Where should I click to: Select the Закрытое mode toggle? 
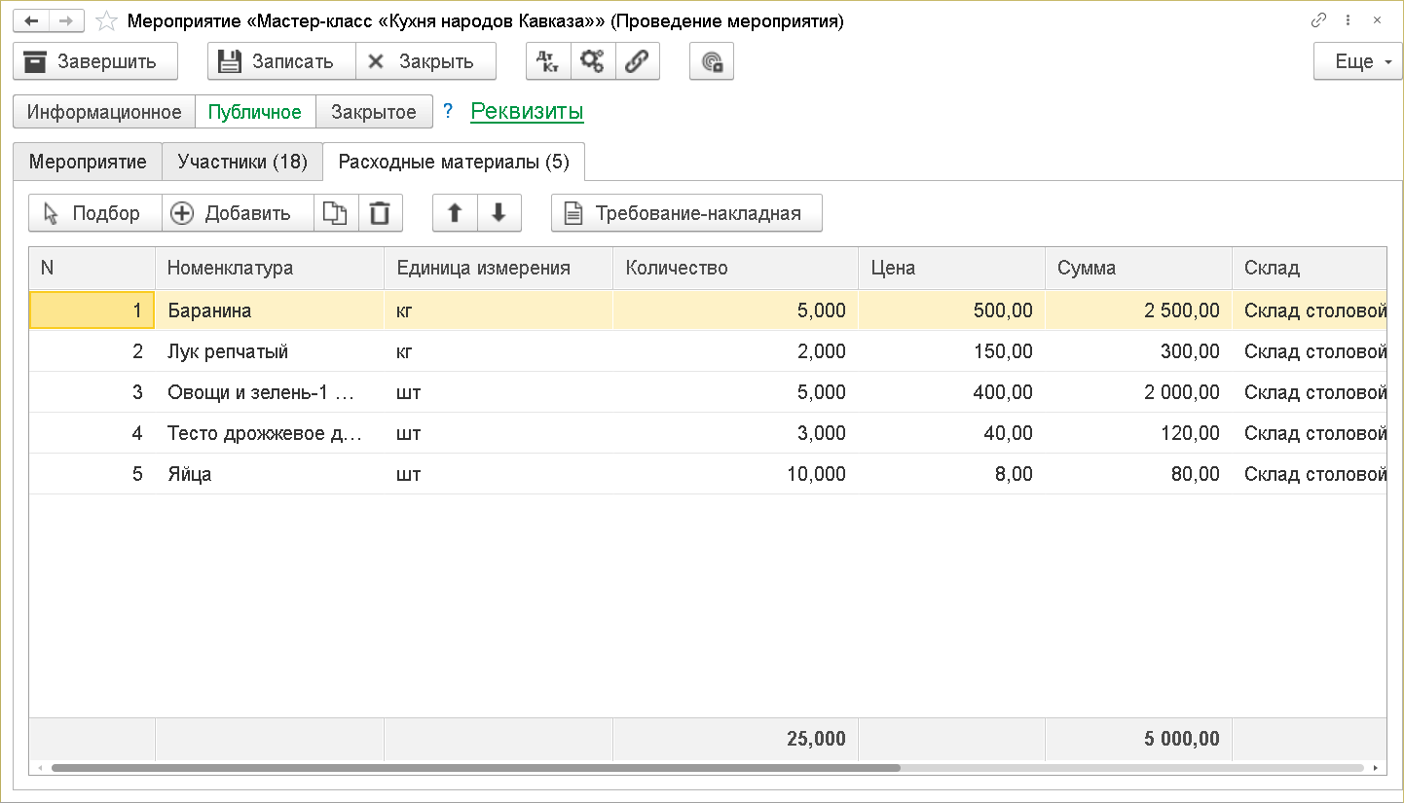point(374,112)
